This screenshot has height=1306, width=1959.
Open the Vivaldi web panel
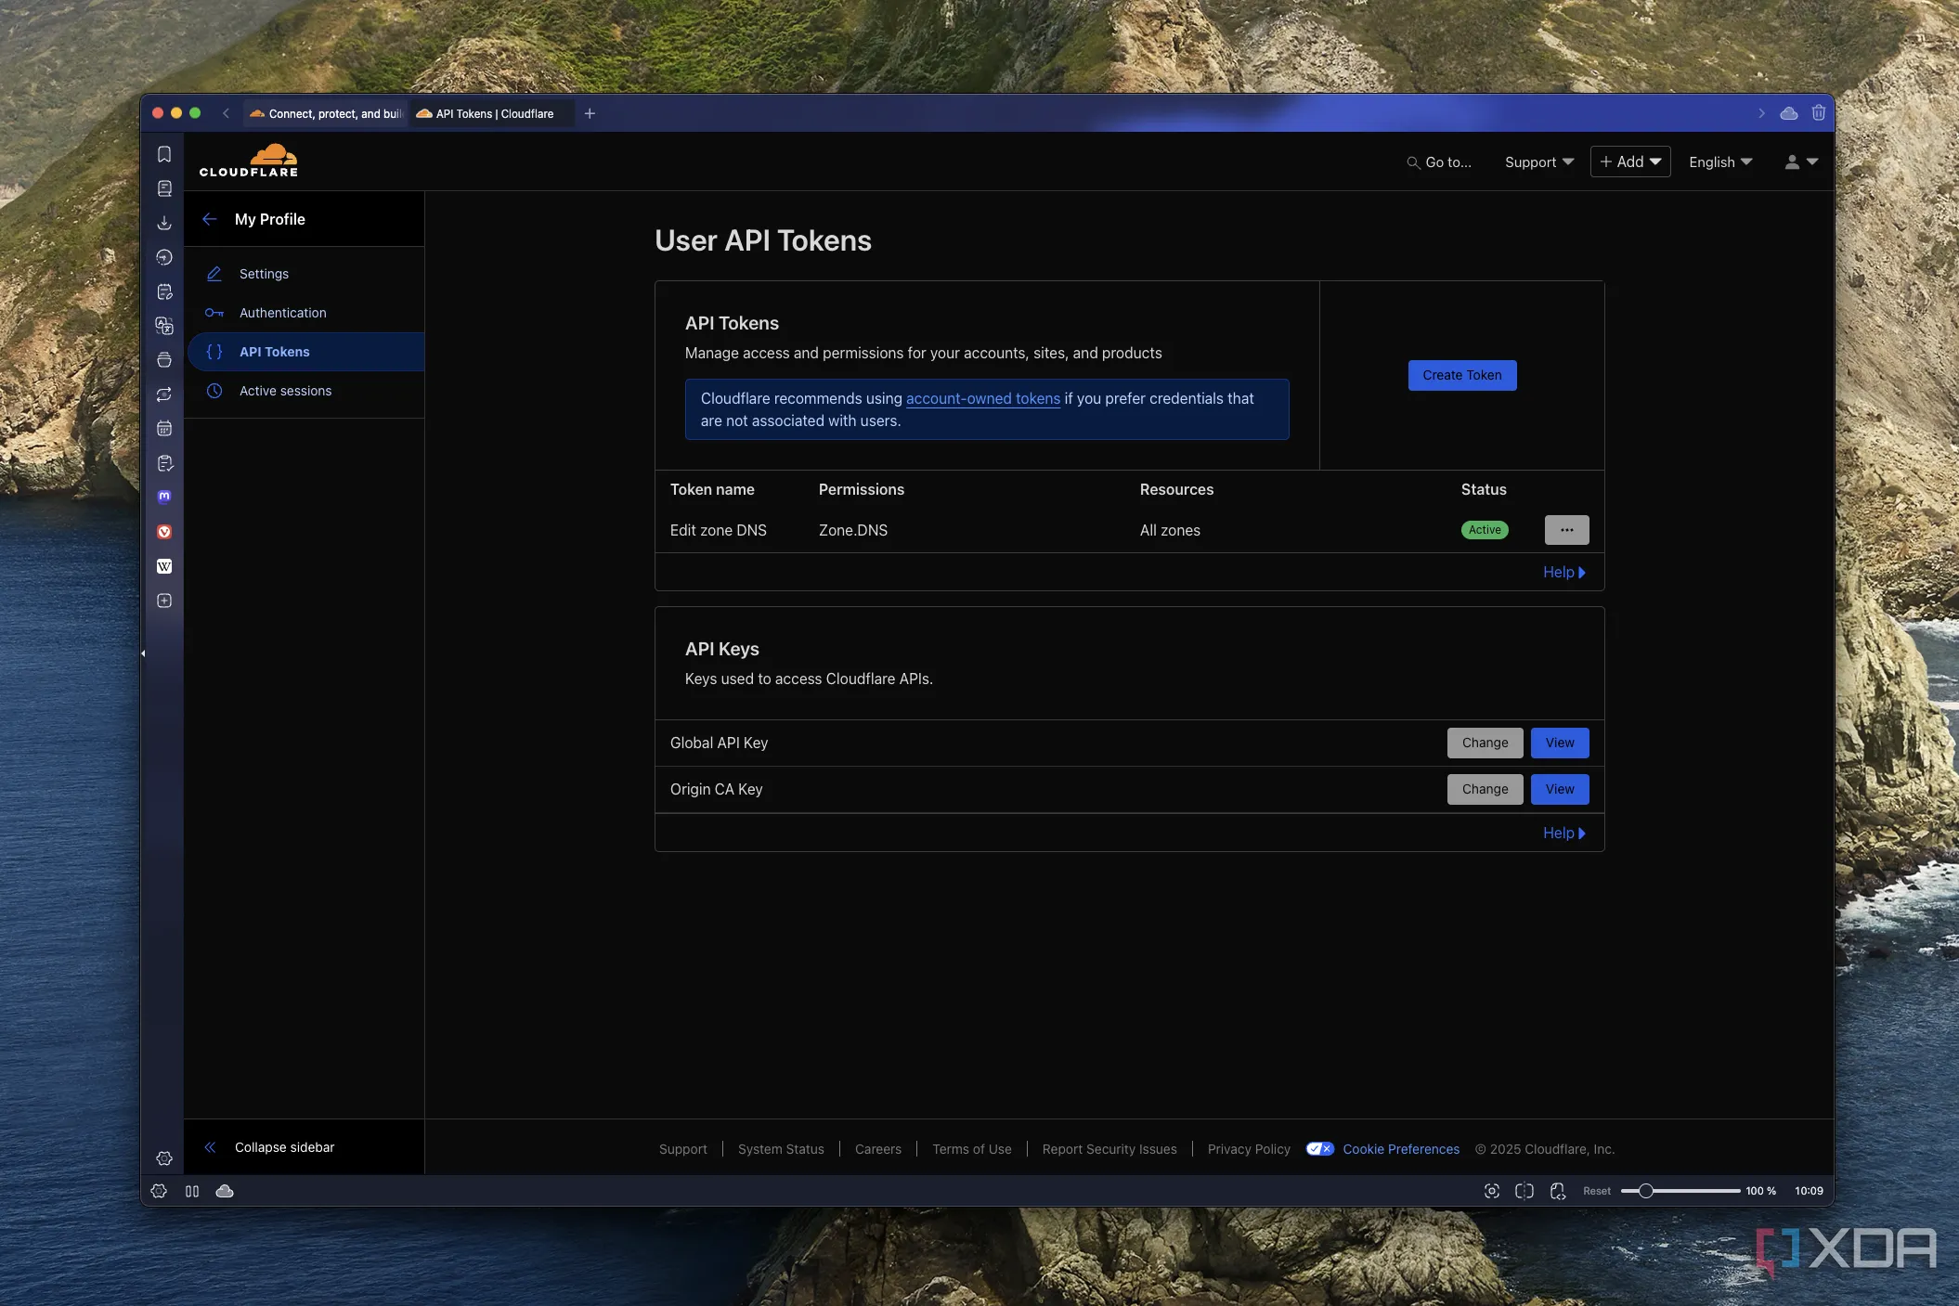[164, 532]
